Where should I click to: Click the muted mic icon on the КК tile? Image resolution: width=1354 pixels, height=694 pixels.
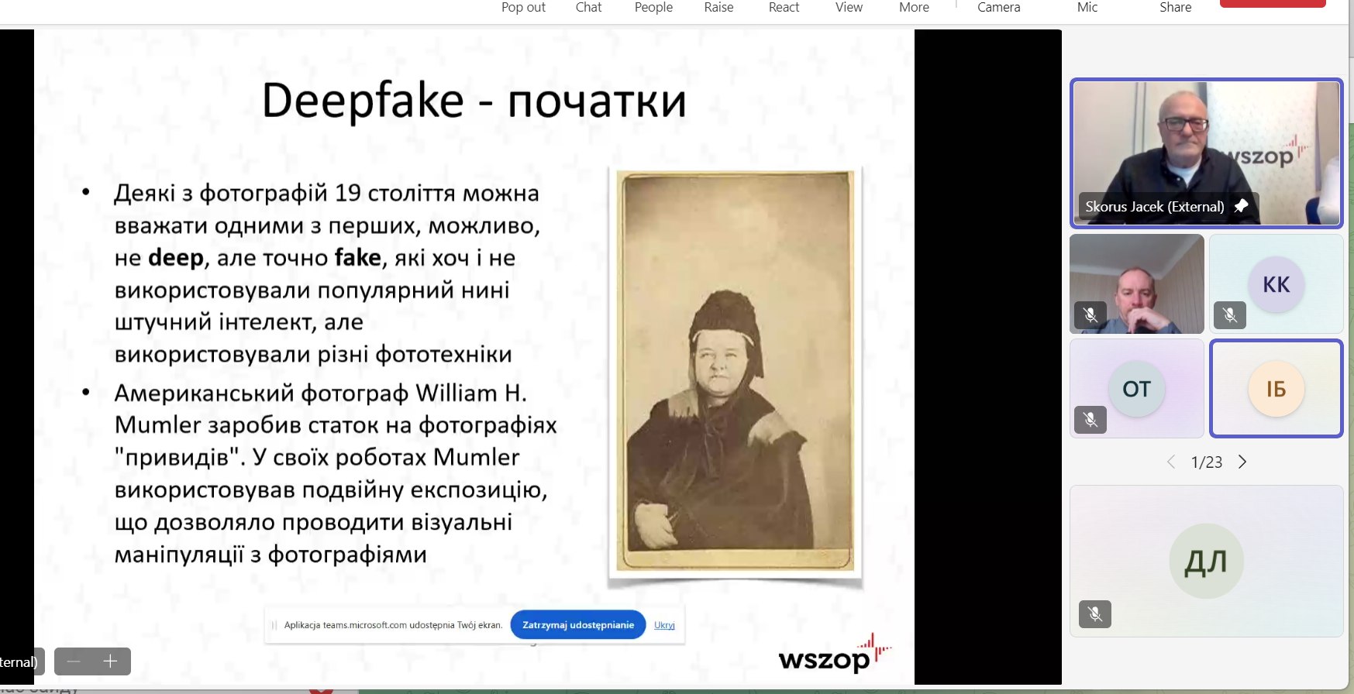click(x=1229, y=315)
